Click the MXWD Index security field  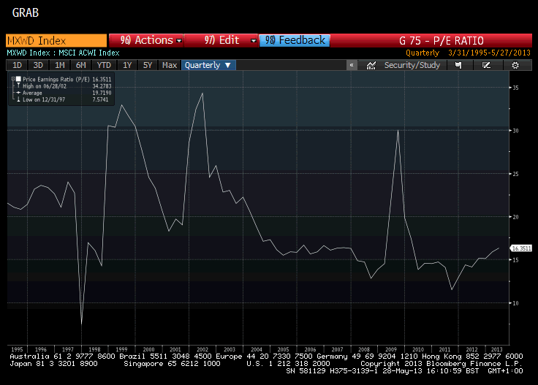56,41
